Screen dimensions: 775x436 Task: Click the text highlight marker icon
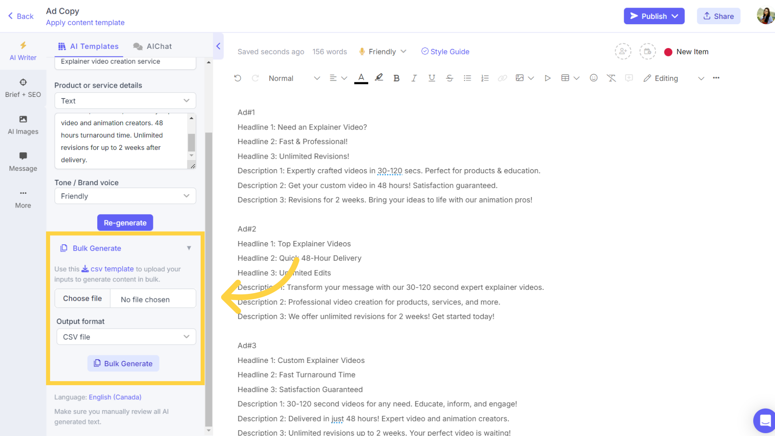click(379, 78)
